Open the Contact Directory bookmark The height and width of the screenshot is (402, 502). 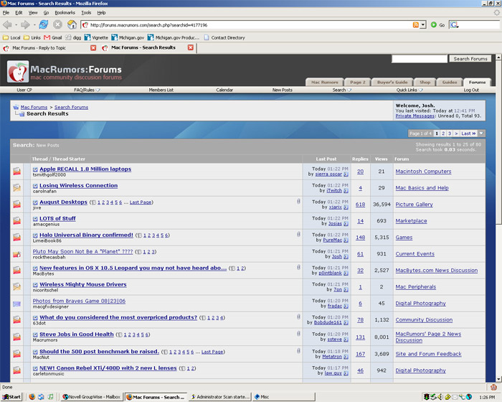pos(224,37)
